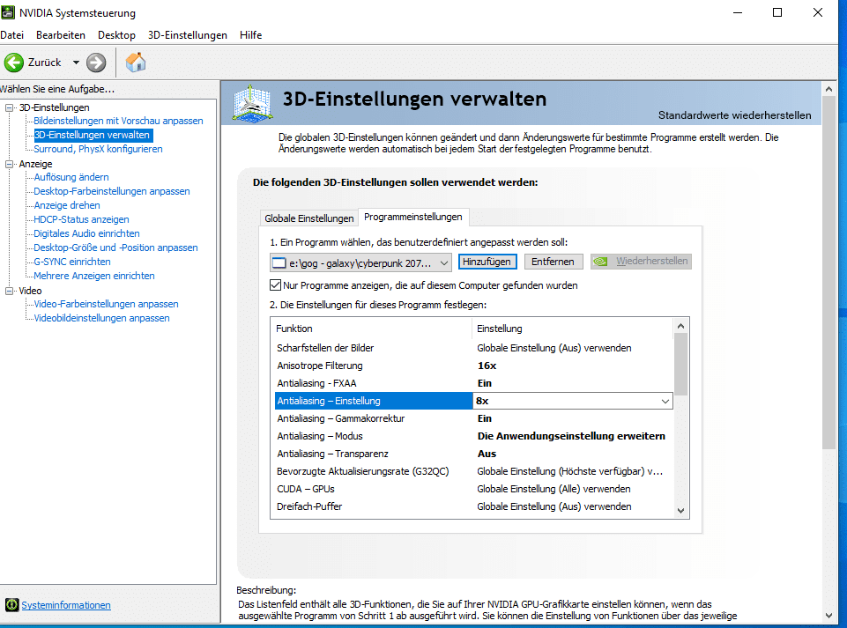Open the home page house icon
The height and width of the screenshot is (628, 847).
click(136, 63)
